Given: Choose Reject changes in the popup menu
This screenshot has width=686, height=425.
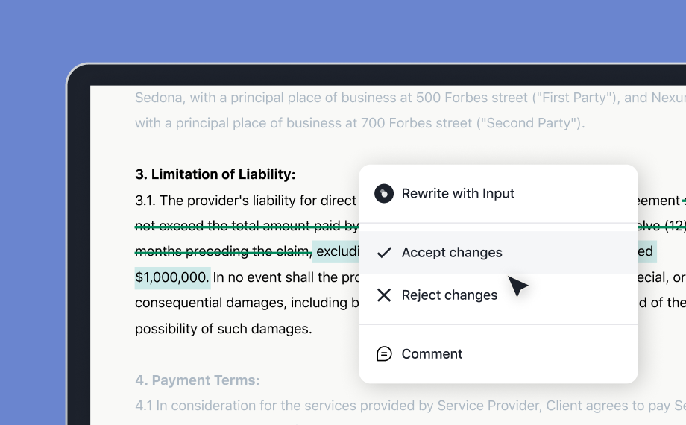Looking at the screenshot, I should [x=449, y=295].
